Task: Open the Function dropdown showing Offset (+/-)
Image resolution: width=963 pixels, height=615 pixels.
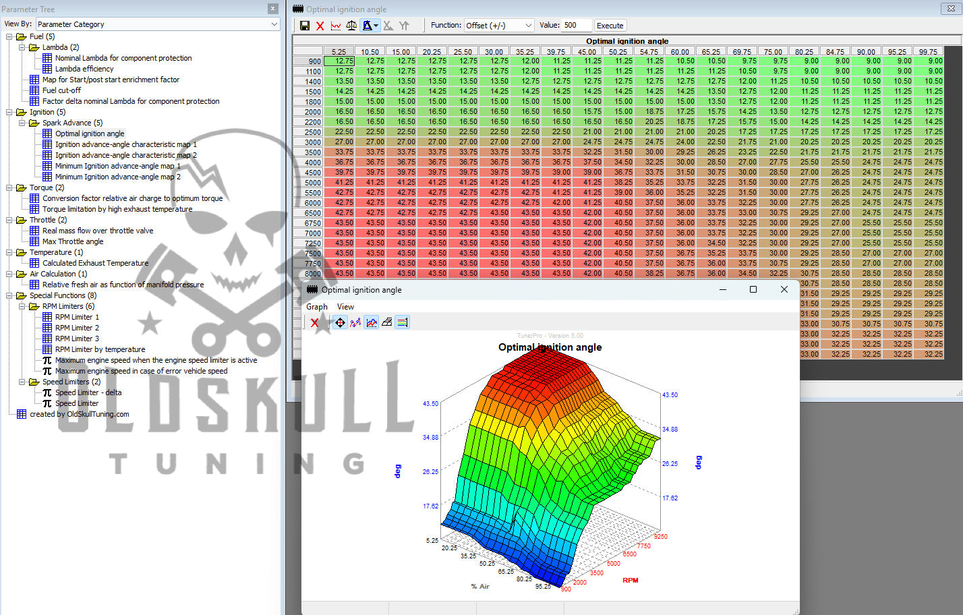Action: [x=499, y=26]
